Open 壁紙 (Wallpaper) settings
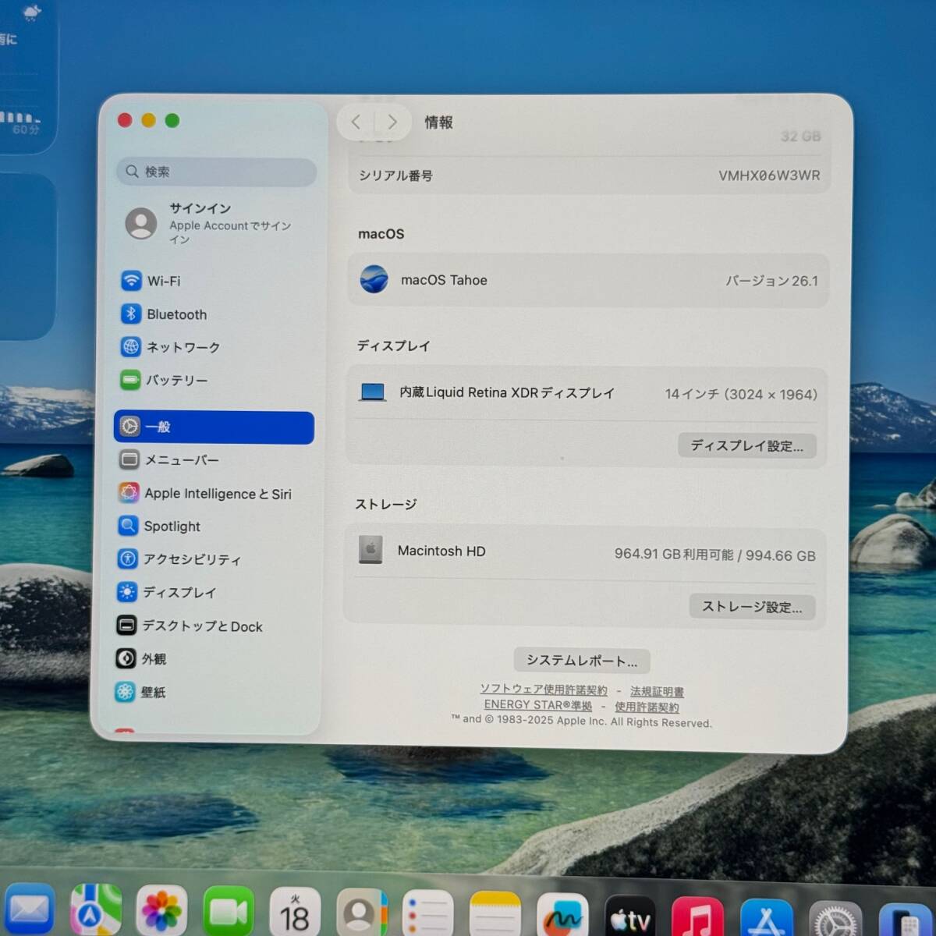 pyautogui.click(x=154, y=692)
